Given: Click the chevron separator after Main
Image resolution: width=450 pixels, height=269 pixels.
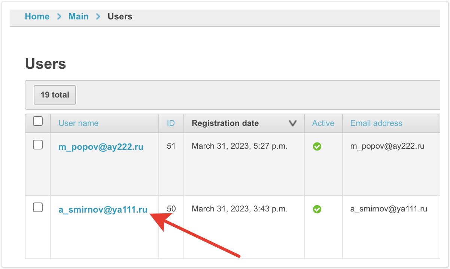Looking at the screenshot, I should tap(98, 16).
